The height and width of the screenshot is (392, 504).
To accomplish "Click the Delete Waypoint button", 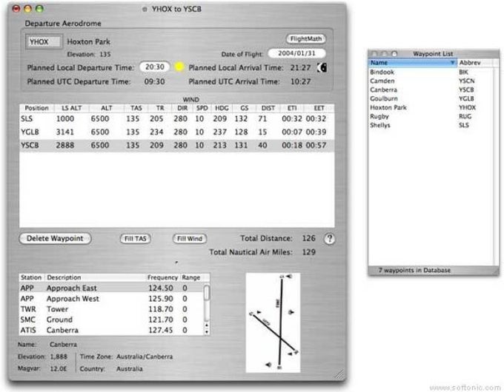I will click(x=55, y=238).
